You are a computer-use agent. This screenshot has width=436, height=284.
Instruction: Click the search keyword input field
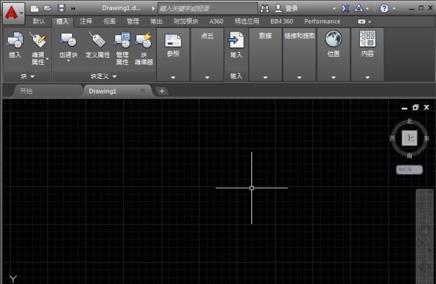pyautogui.click(x=208, y=9)
